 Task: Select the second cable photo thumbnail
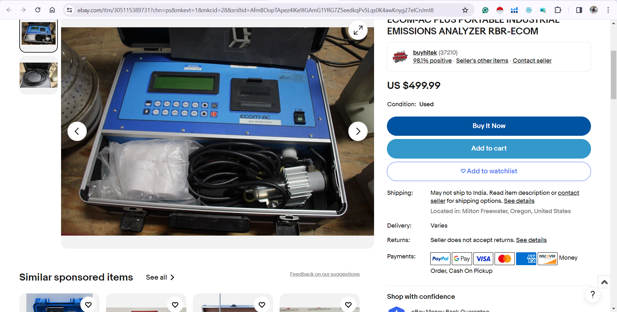(39, 75)
